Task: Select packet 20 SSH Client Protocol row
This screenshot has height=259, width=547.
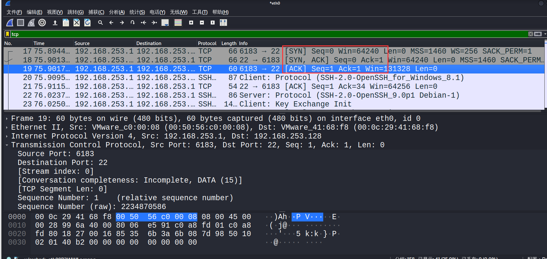Action: [274, 78]
